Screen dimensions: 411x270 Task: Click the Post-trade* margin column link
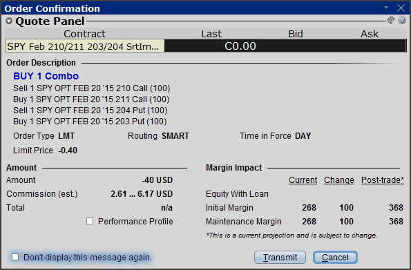(x=383, y=180)
